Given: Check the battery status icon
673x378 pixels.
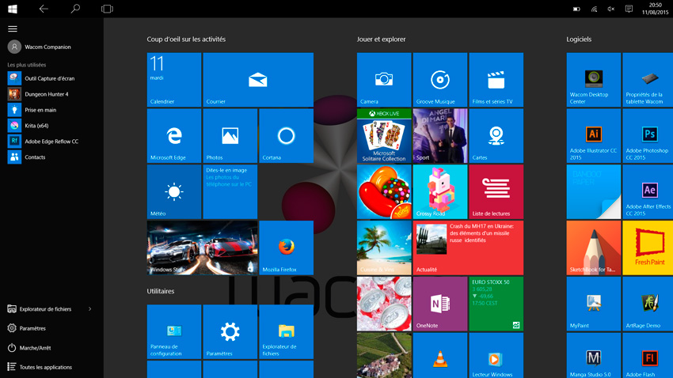Looking at the screenshot, I should pyautogui.click(x=576, y=9).
